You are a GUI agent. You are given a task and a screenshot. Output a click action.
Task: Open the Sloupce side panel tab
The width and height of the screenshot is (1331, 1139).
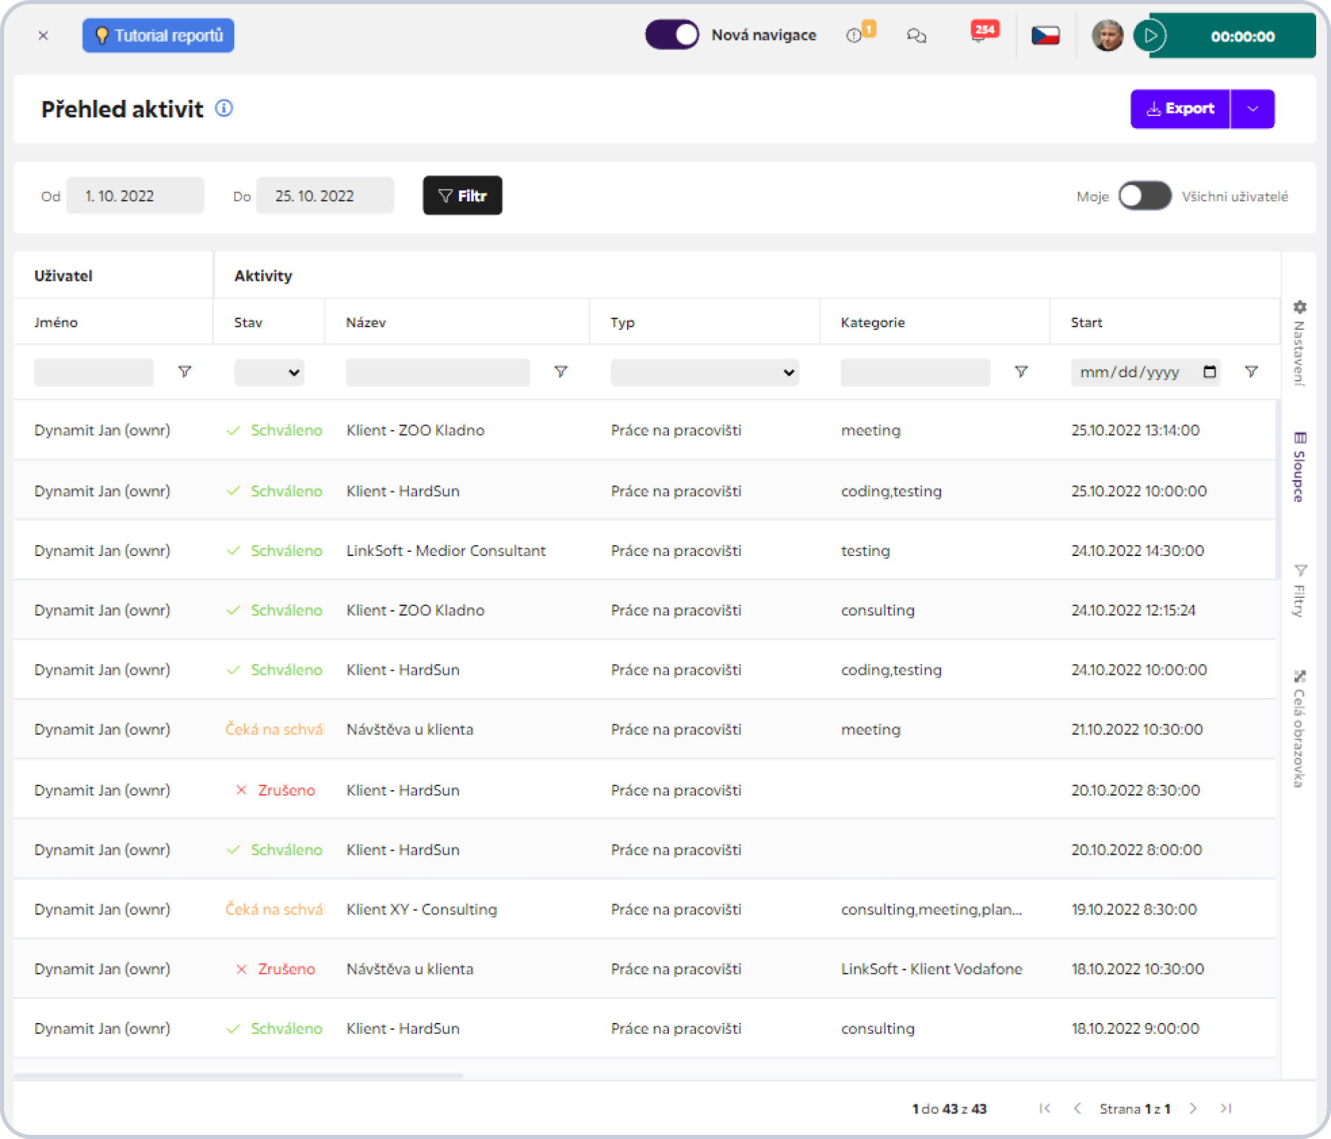pyautogui.click(x=1299, y=467)
